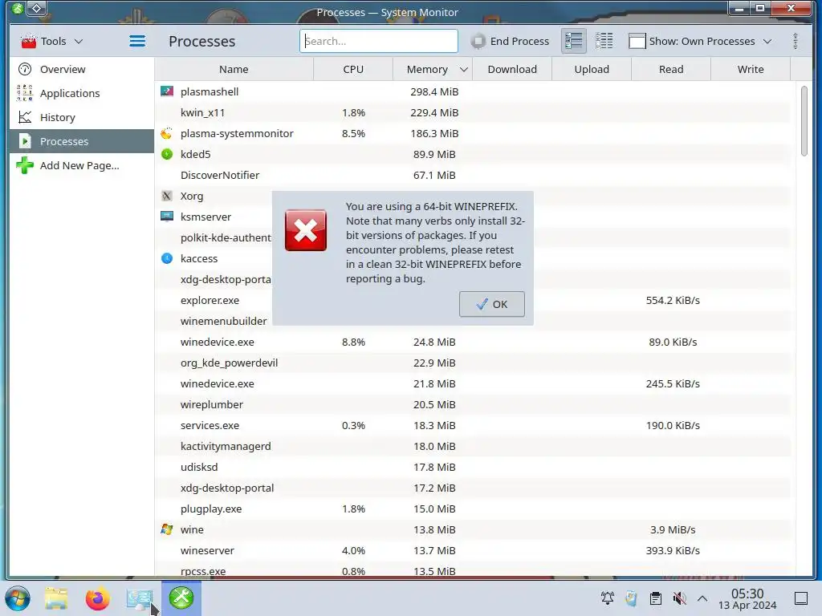This screenshot has height=616, width=822.
Task: Select the rpcss.exe row
Action: point(473,570)
